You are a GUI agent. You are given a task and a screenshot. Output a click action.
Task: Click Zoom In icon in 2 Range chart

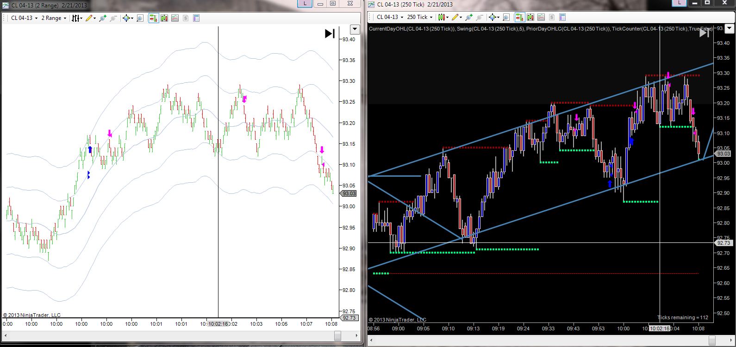pyautogui.click(x=102, y=18)
